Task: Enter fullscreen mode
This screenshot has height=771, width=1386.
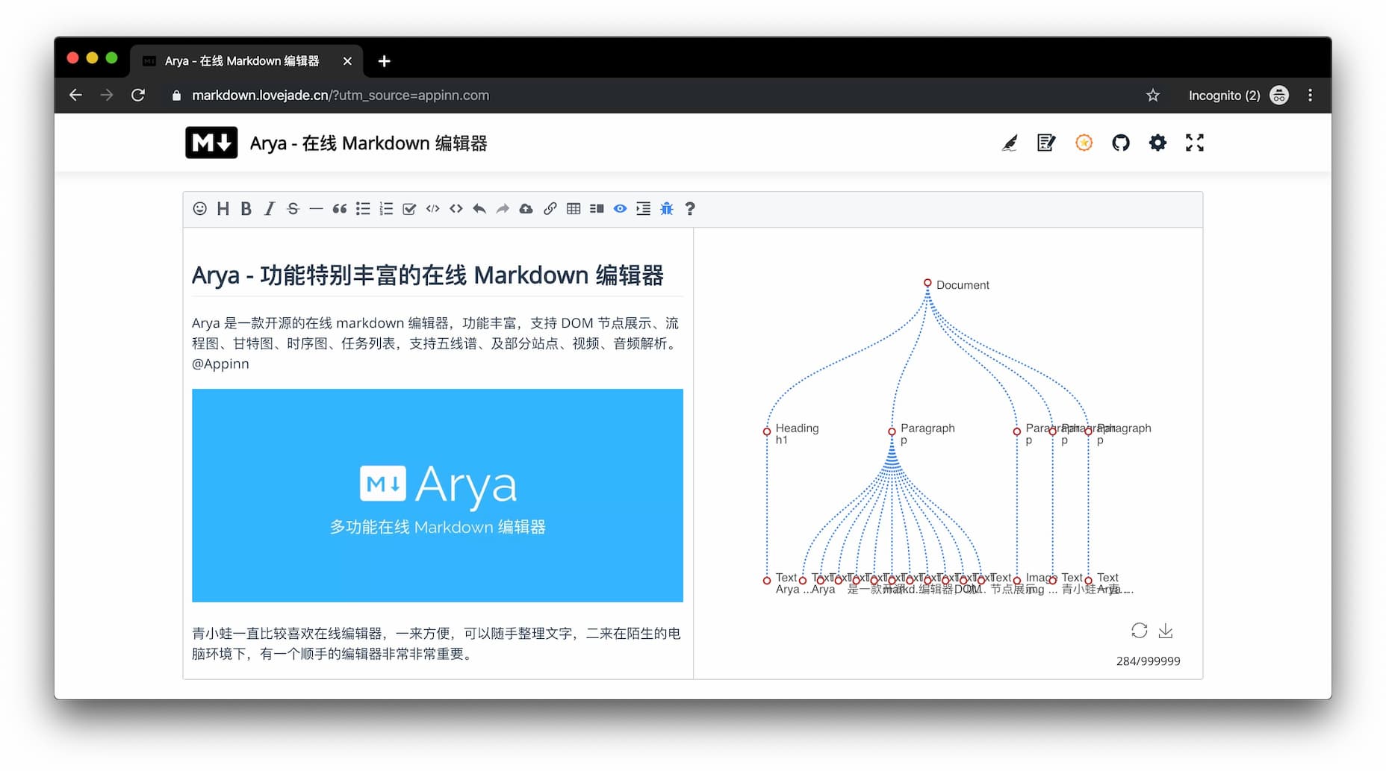Action: pyautogui.click(x=1195, y=143)
